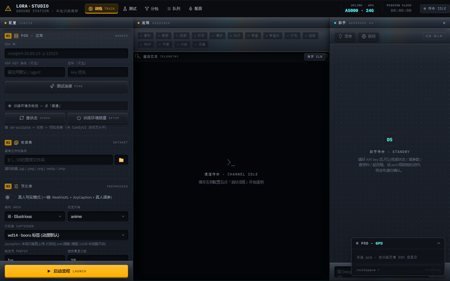This screenshot has height=281, width=450.
Task: Switch to the 测试 tab
Action: point(130,9)
